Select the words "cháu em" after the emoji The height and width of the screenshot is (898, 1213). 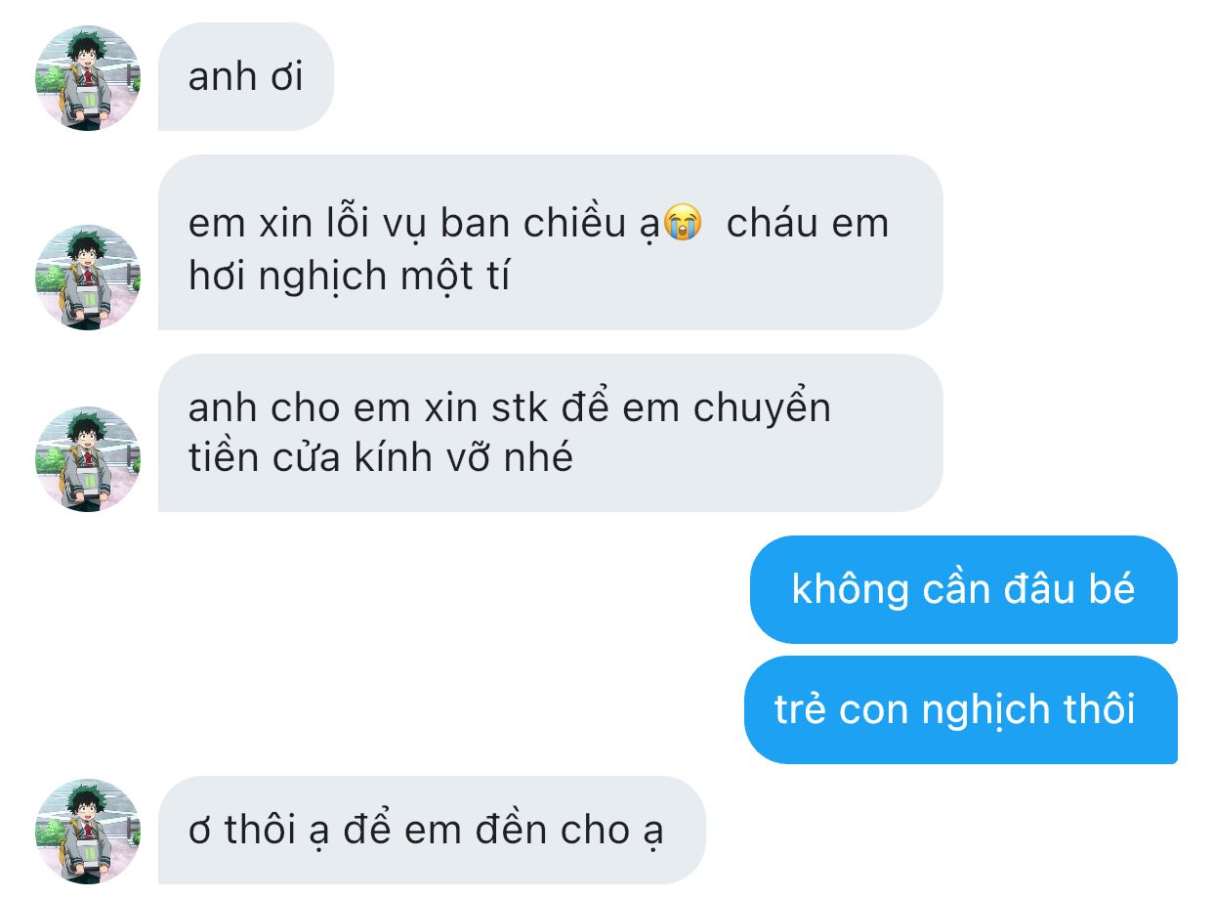808,224
